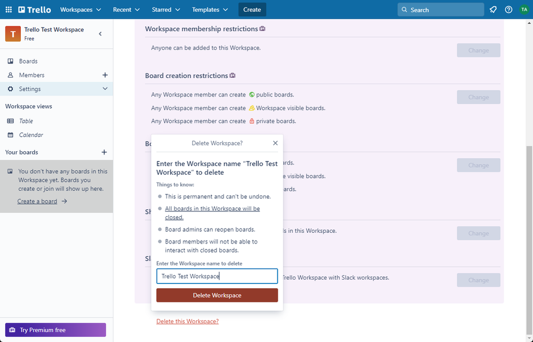
Task: Click the 'Delete this Workspace?' link
Action: coord(188,321)
